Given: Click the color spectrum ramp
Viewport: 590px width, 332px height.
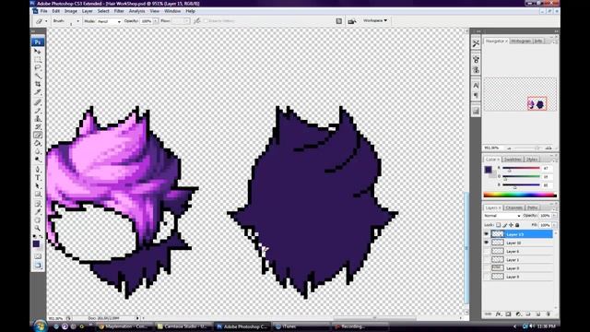Looking at the screenshot, I should pyautogui.click(x=520, y=195).
